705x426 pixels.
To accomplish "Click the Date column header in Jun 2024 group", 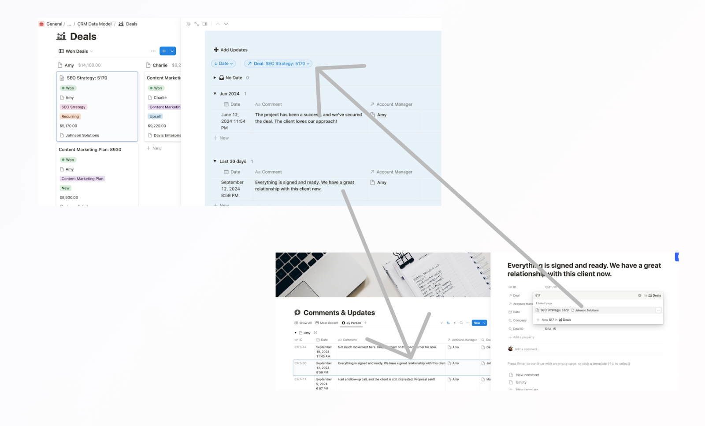I will click(232, 104).
